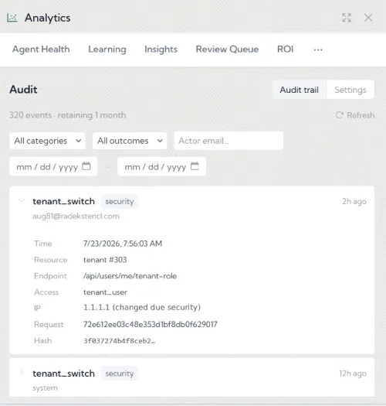
Task: Click the 12h ago timestamp
Action: coord(353,374)
